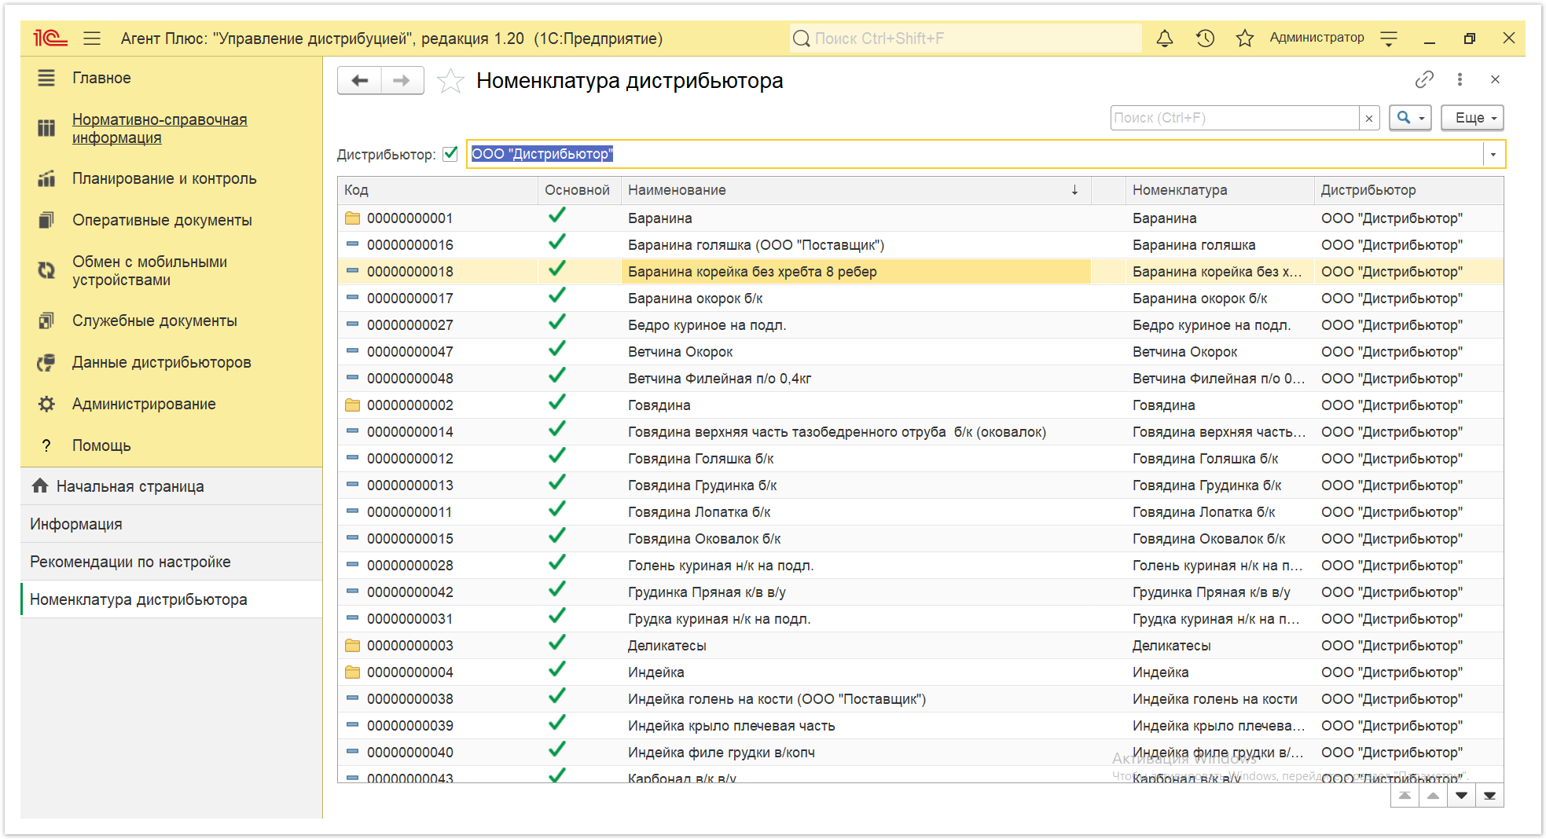1546x839 pixels.
Task: Toggle the Дистрибьютор filter checkbox
Action: click(450, 154)
